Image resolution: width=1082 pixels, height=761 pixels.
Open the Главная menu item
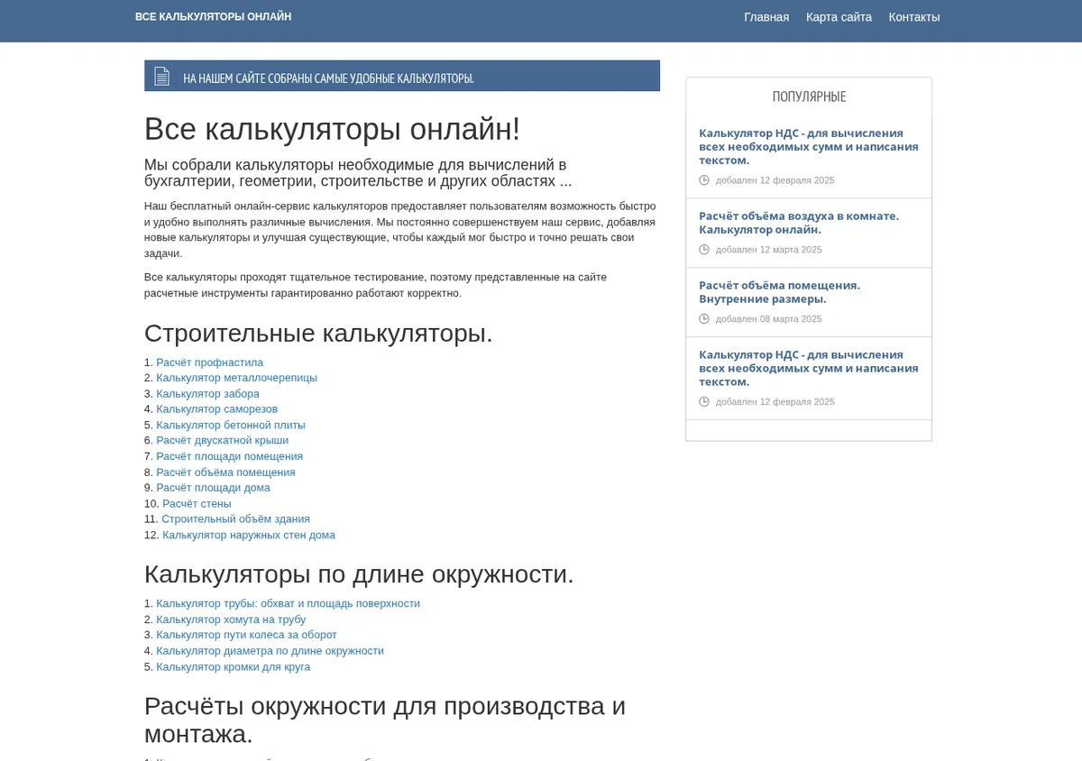pos(766,17)
